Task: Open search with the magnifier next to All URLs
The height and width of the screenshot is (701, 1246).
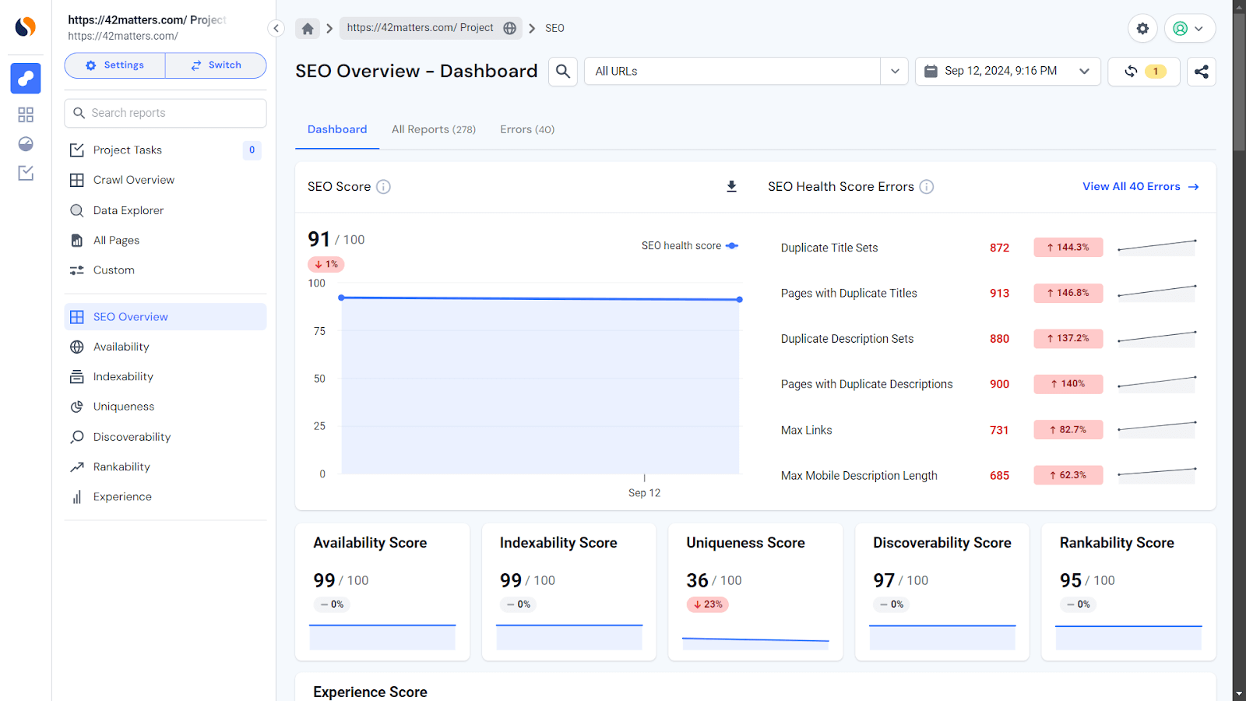Action: pyautogui.click(x=562, y=71)
